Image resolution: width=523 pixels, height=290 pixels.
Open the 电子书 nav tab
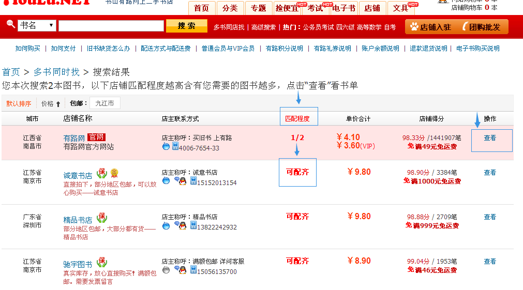point(344,8)
